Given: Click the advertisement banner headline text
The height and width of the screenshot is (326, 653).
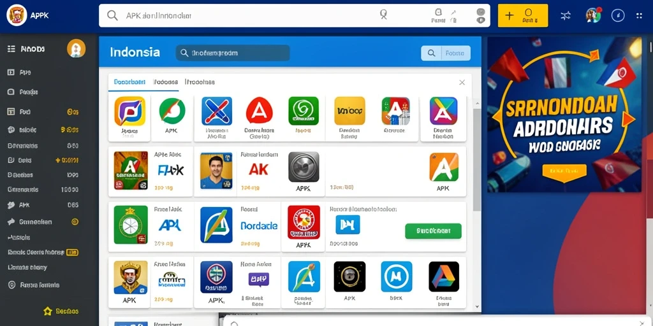Looking at the screenshot, I should pos(562,125).
